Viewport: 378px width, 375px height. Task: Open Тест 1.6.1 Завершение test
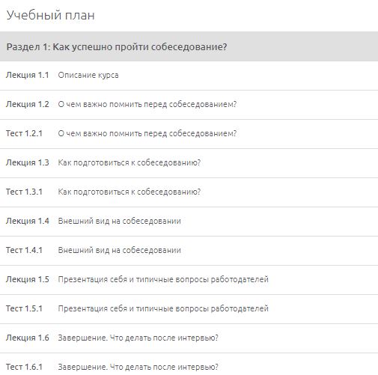(x=189, y=365)
